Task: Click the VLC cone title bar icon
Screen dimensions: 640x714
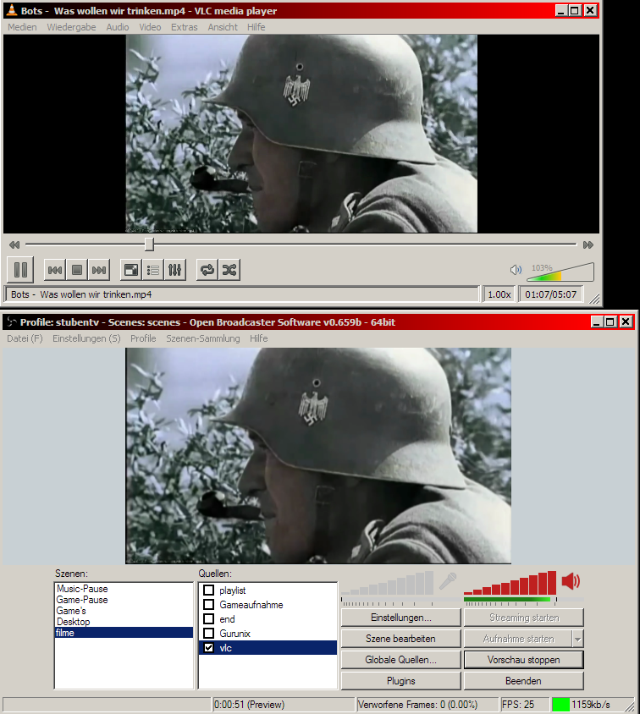Action: pyautogui.click(x=11, y=10)
